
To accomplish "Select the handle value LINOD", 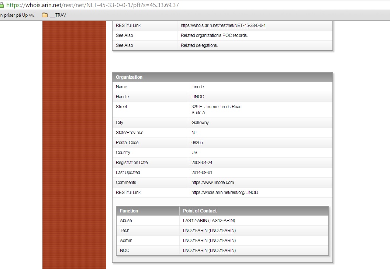I will (x=198, y=97).
